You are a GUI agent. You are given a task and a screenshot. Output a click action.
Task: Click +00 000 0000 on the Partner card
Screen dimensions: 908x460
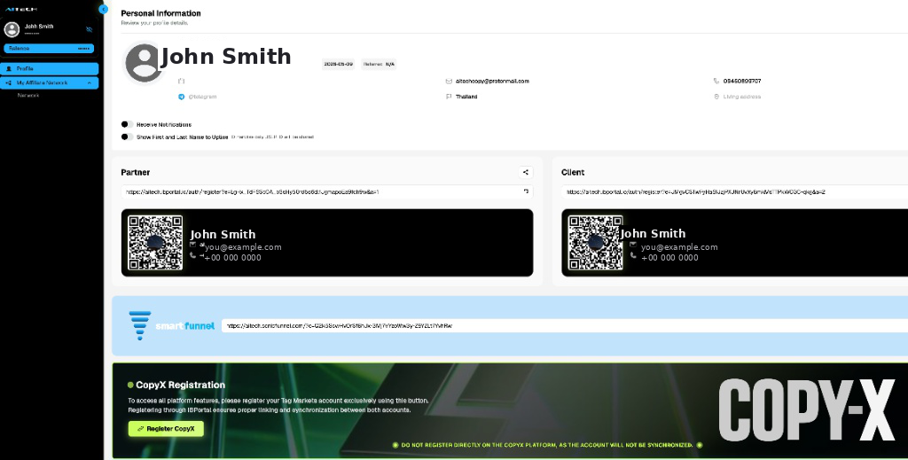(233, 258)
